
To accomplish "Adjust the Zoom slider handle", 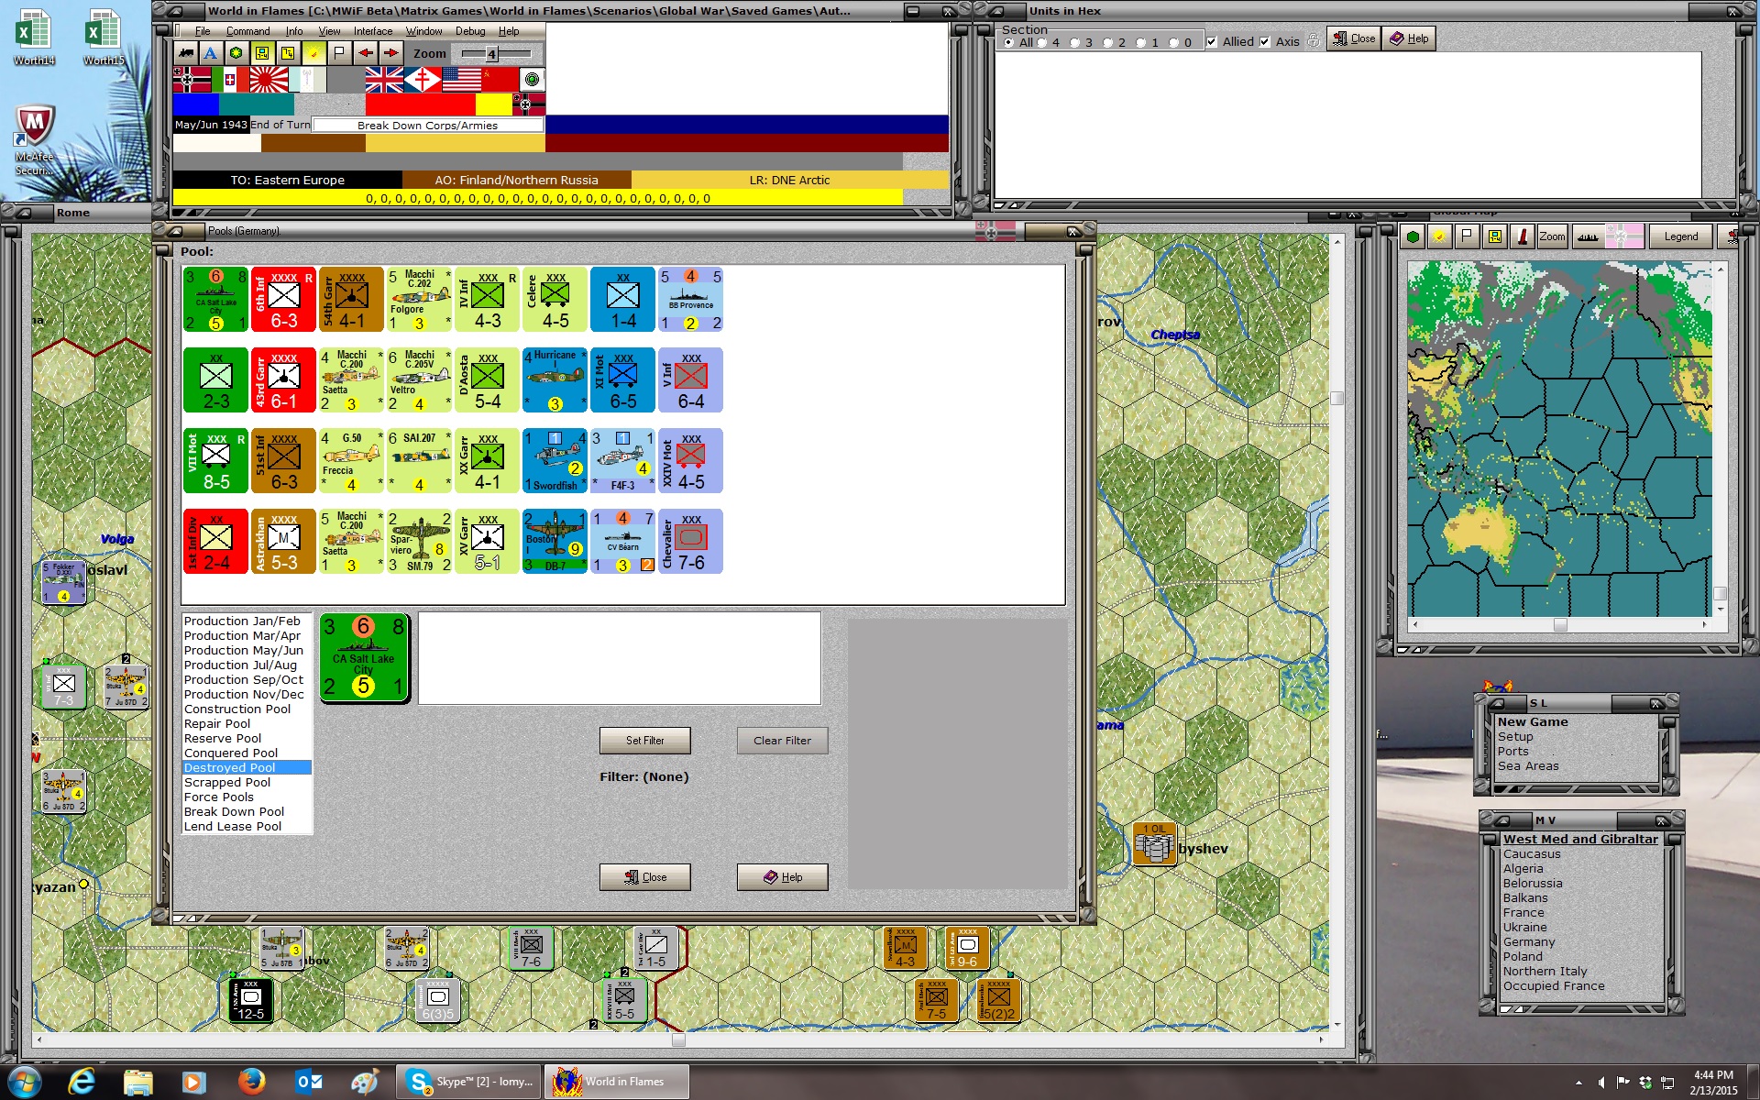I will click(x=491, y=54).
